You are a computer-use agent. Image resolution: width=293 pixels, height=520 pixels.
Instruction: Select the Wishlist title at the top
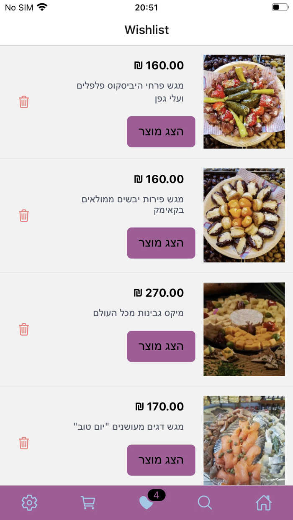(x=146, y=30)
